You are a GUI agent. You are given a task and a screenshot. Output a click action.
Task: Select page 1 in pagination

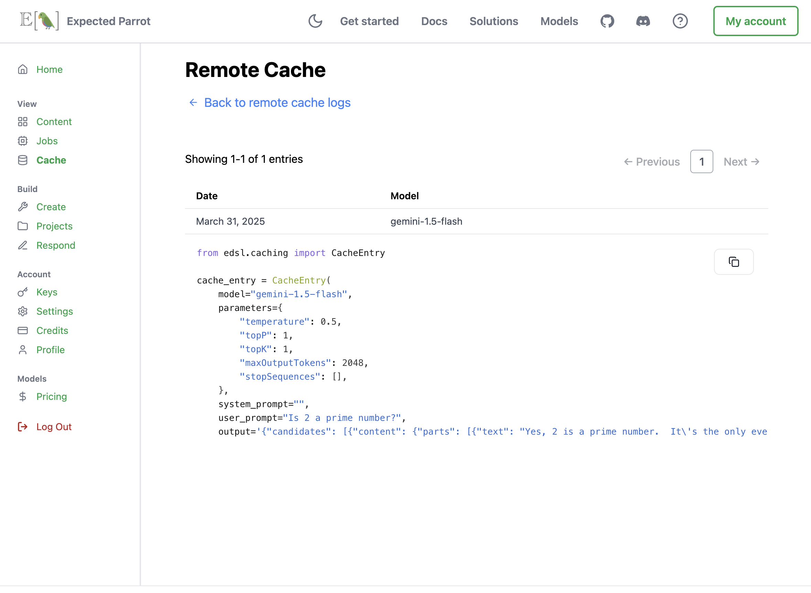click(701, 161)
